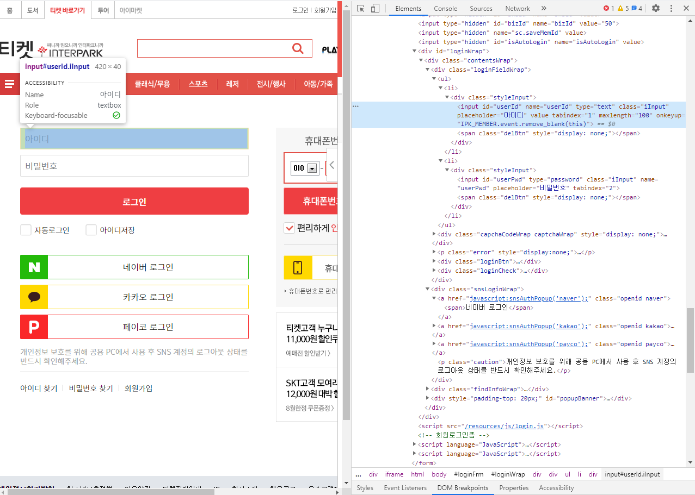Click the Elements panel vertical scrollbar
Image resolution: width=695 pixels, height=495 pixels.
[x=690, y=340]
